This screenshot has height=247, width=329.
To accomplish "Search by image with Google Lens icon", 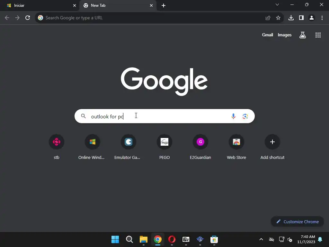I will [x=245, y=116].
